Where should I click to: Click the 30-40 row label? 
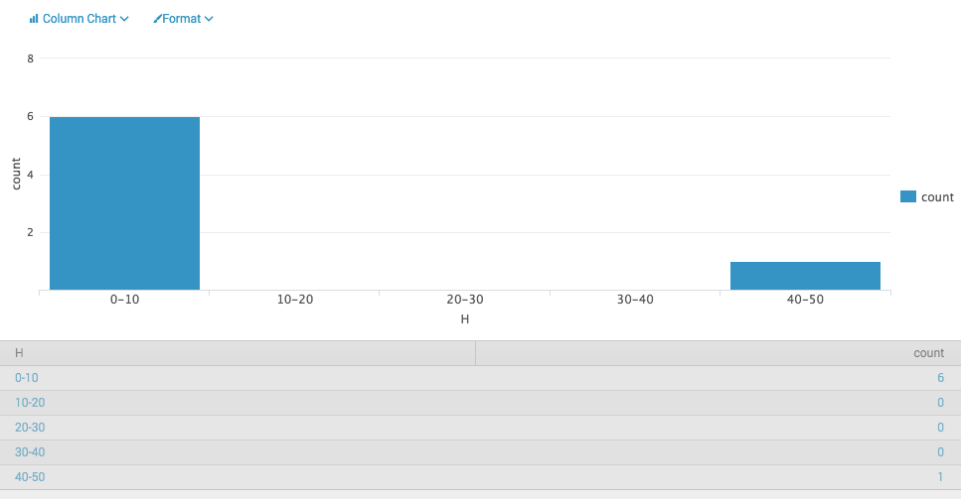[x=30, y=452]
